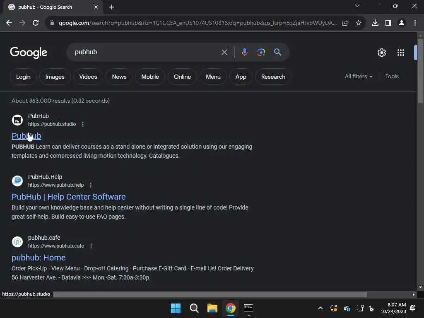Open the notifications bell in tray
The height and width of the screenshot is (318, 424).
(413, 308)
